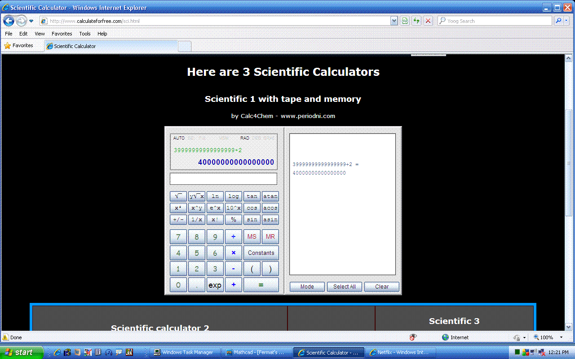Click the percent key
This screenshot has height=359, width=575.
coord(234,219)
